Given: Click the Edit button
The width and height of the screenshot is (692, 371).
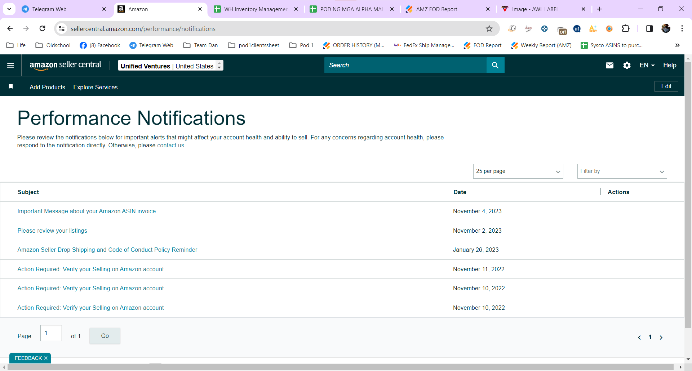Looking at the screenshot, I should point(666,86).
